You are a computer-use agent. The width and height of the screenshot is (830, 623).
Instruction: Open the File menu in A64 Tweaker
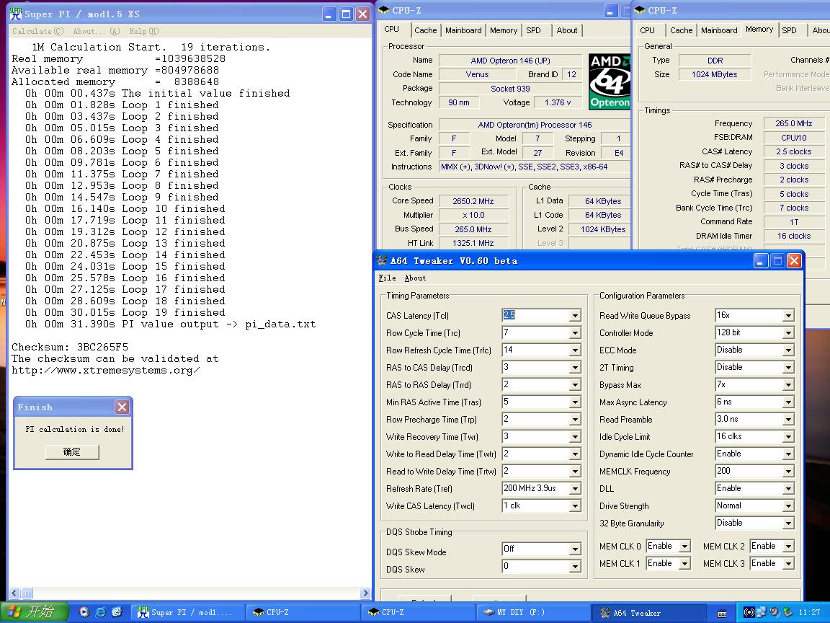point(387,278)
